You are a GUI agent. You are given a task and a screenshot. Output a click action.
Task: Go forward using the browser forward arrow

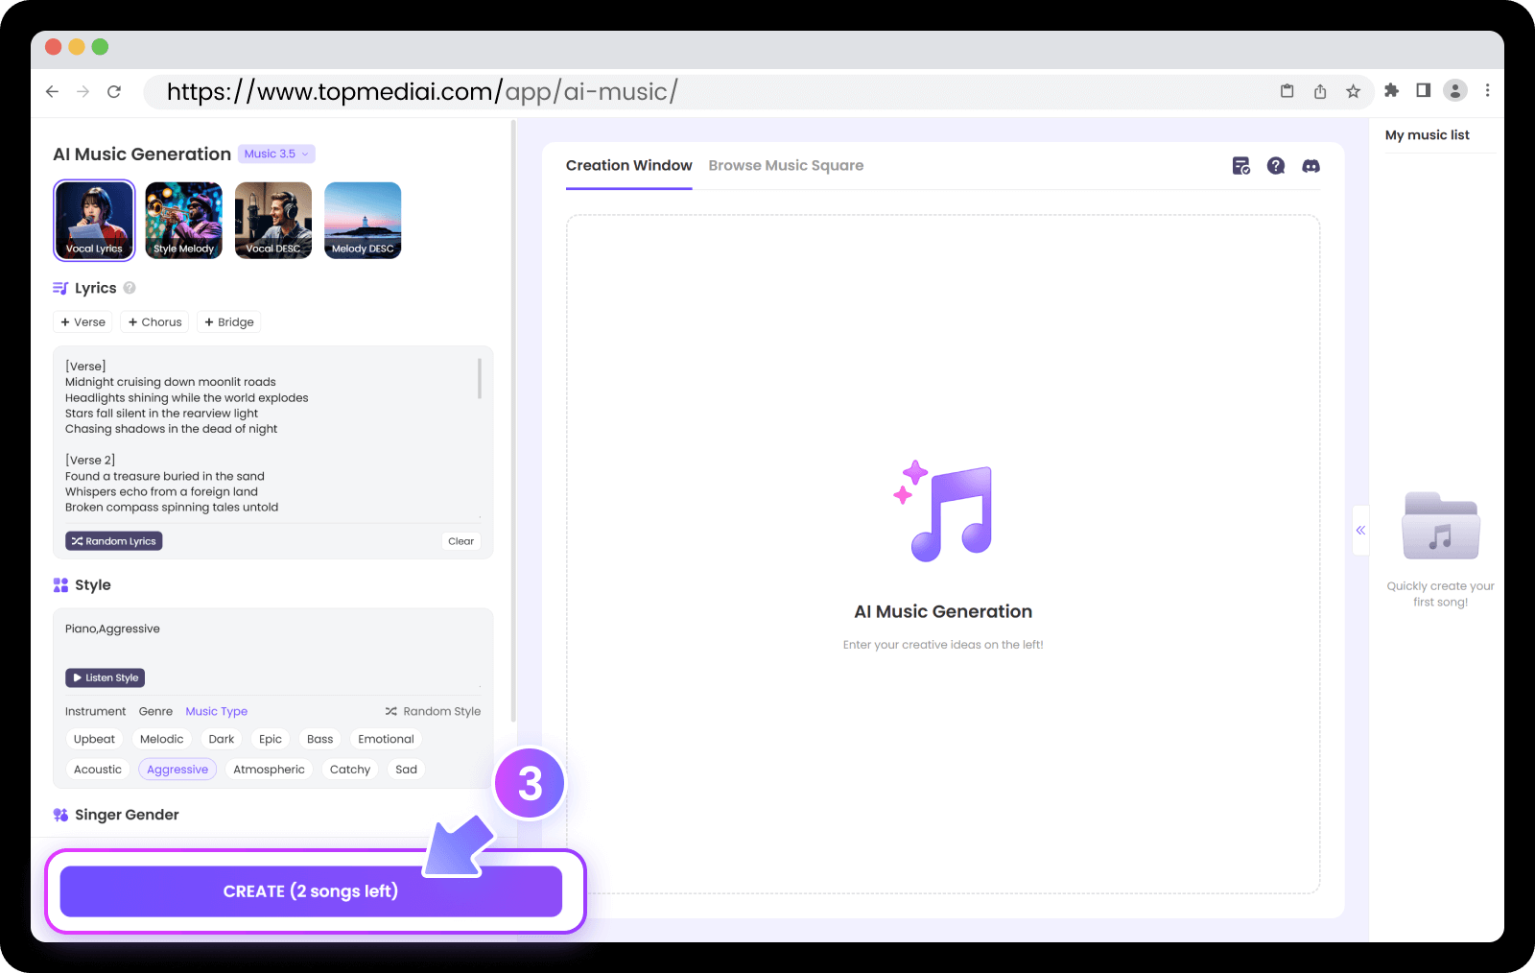pos(83,91)
